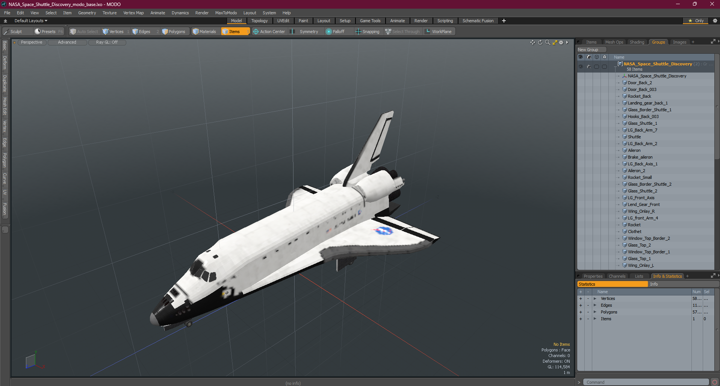
Task: Click the Info section header
Action: (x=684, y=284)
